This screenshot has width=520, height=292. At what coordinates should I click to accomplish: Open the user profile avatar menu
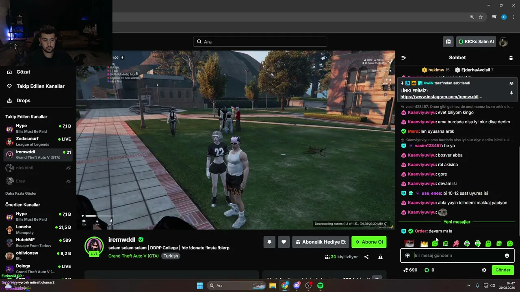tap(503, 41)
